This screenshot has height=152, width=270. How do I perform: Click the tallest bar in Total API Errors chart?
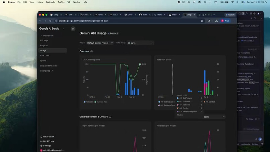tap(205, 83)
